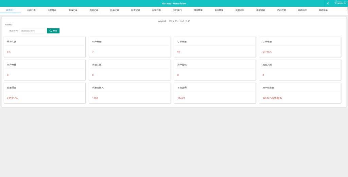Open the 媒体管理 menu tab
The height and width of the screenshot is (177, 348).
[198, 11]
